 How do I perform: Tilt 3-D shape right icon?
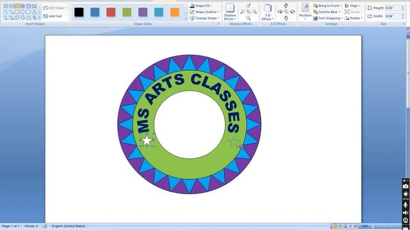293,11
